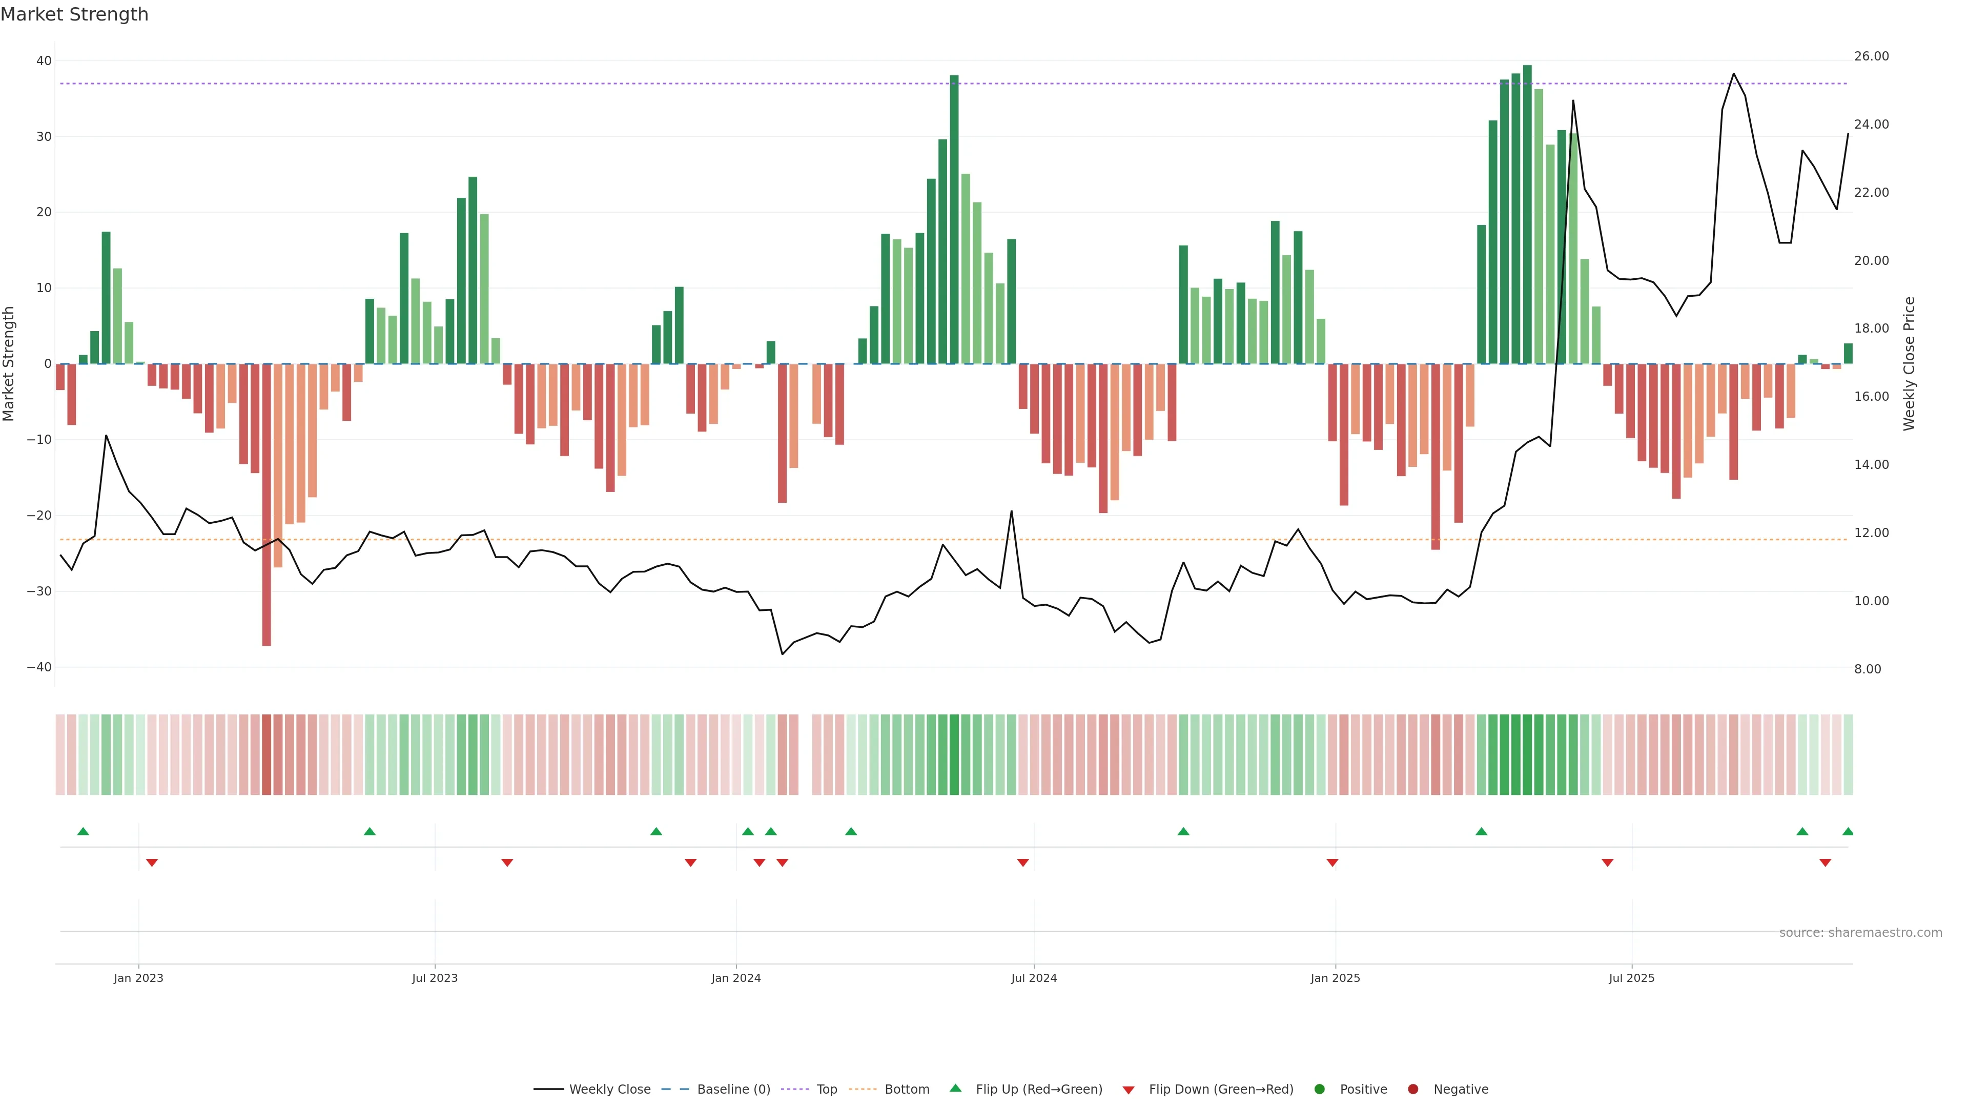Click the Positive green circle legend icon
The image size is (1968, 1107).
pos(1319,1090)
